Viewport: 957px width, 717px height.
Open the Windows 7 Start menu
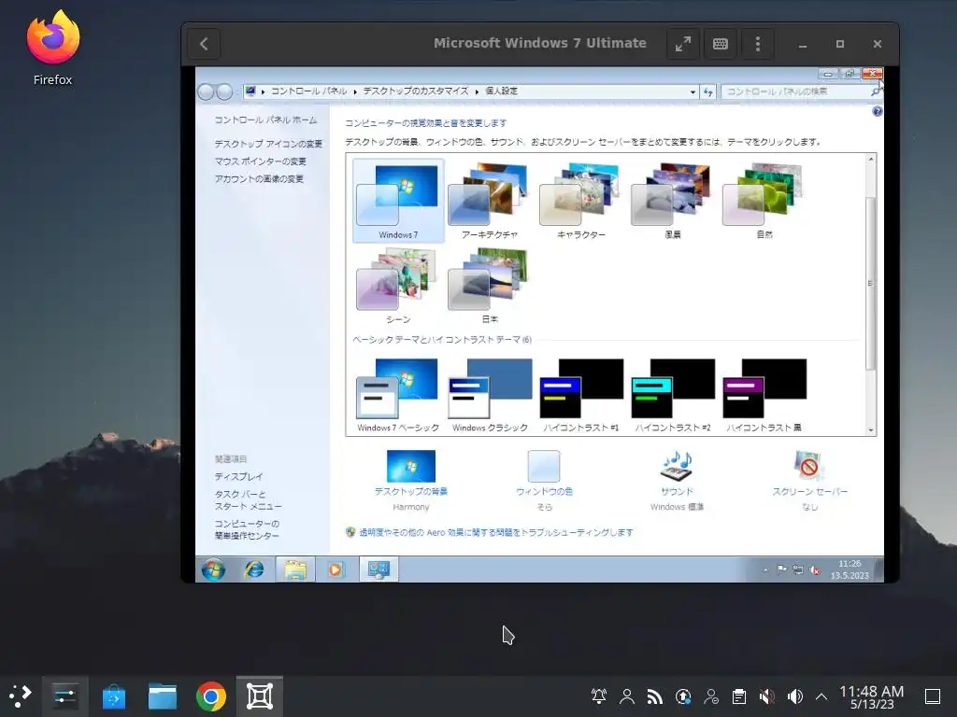(x=213, y=570)
